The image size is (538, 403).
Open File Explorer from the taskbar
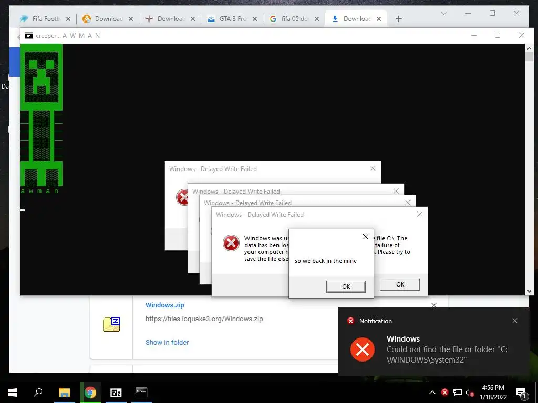pyautogui.click(x=64, y=393)
